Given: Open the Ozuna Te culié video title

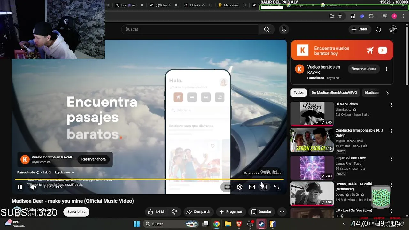Looking at the screenshot, I should [x=354, y=187].
